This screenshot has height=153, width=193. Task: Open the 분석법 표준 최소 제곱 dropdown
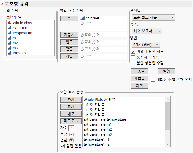pyautogui.click(x=153, y=17)
